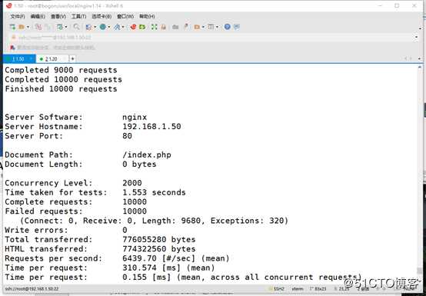Click the SSH2 indicator in status bar

coord(279,288)
